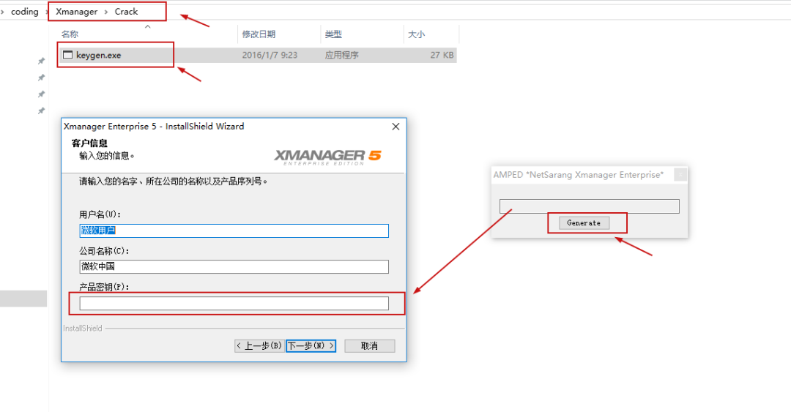Click the keygen.exe application file icon
Image resolution: width=791 pixels, height=412 pixels.
click(x=67, y=55)
